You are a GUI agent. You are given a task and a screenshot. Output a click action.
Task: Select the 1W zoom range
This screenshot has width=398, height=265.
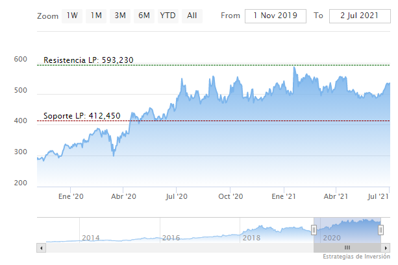[73, 15]
